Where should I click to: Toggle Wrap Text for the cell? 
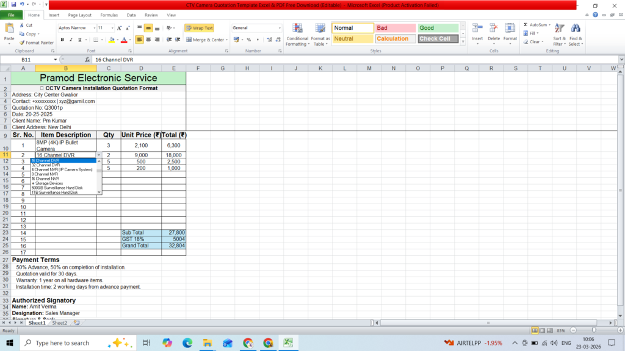[x=200, y=28]
